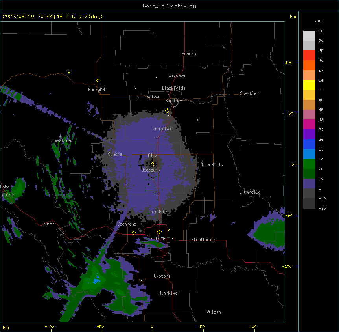Viewport: 339px width, 332px height.
Task: Click the km label at bottom-left axis corner
Action: (6, 327)
